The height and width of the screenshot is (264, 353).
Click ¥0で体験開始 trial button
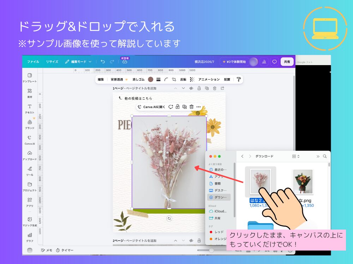[x=234, y=62]
